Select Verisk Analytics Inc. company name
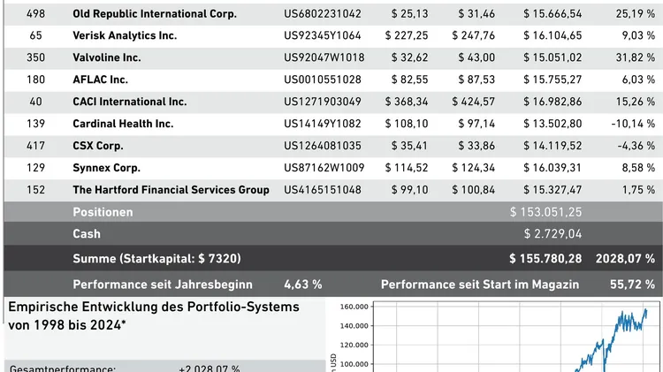The width and height of the screenshot is (663, 372). pos(124,35)
